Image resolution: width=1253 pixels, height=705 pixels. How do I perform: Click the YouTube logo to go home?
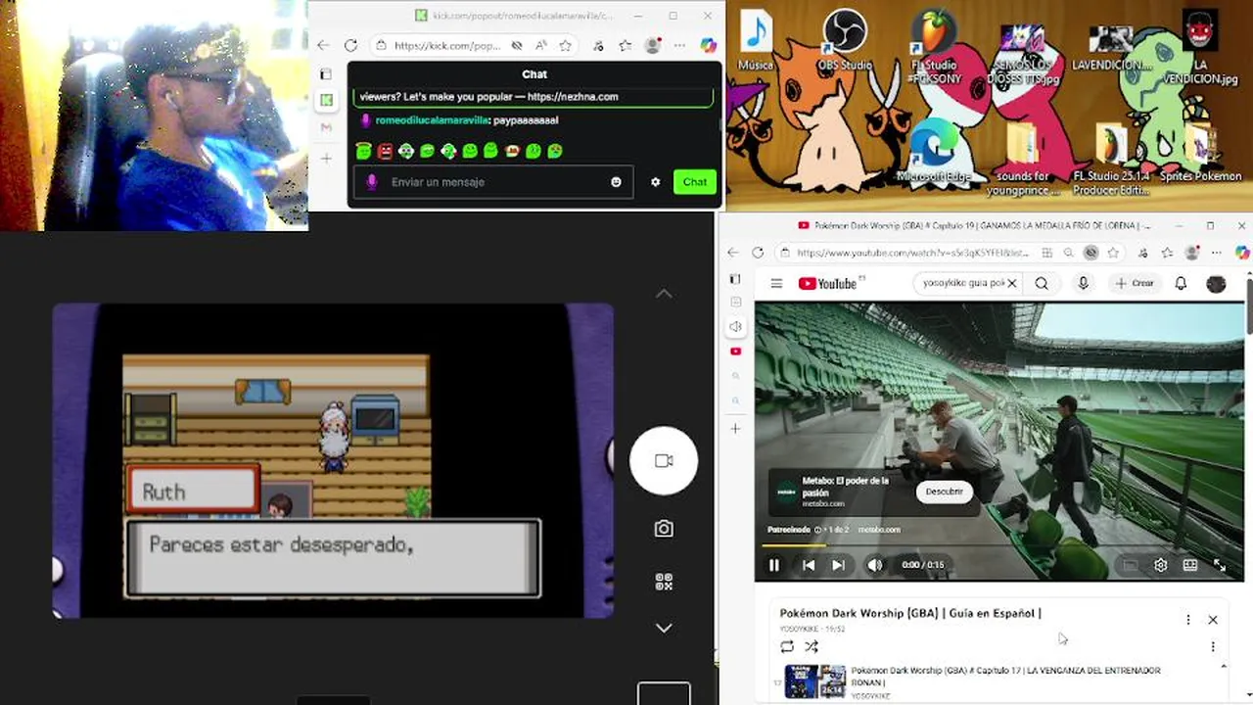point(828,284)
